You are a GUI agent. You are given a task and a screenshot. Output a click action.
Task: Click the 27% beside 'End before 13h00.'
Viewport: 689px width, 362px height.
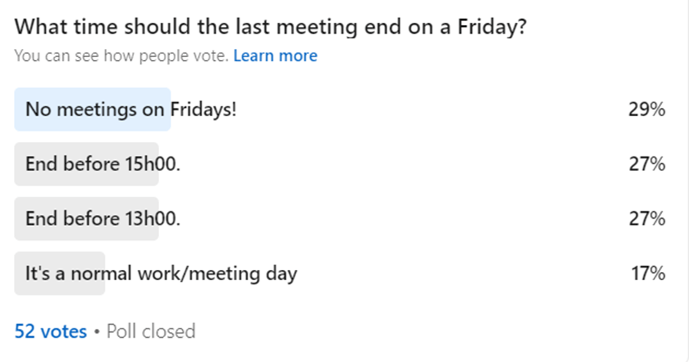tap(646, 219)
